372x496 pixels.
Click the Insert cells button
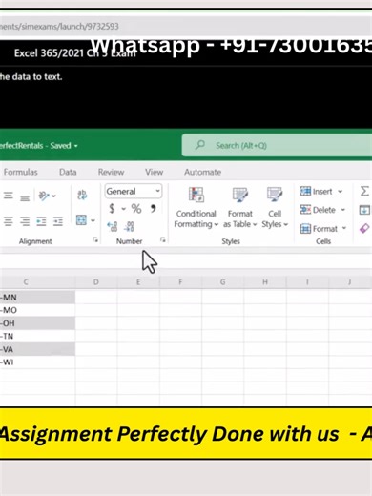pyautogui.click(x=317, y=192)
